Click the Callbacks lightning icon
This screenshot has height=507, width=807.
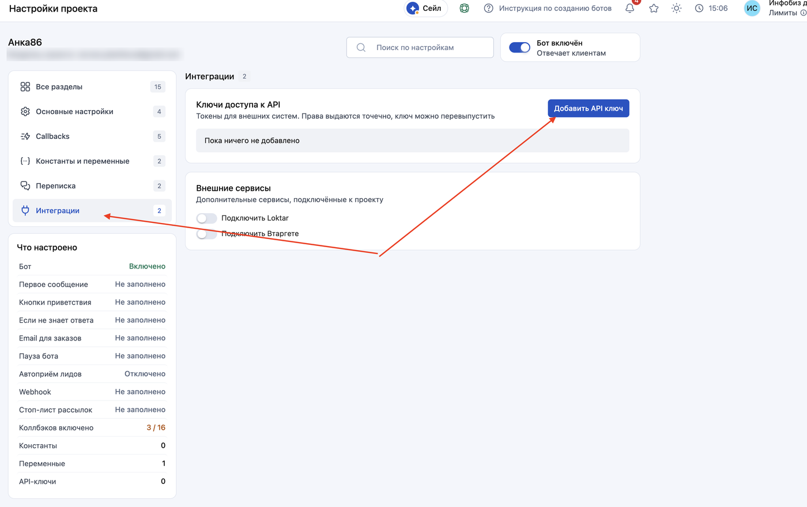tap(25, 136)
